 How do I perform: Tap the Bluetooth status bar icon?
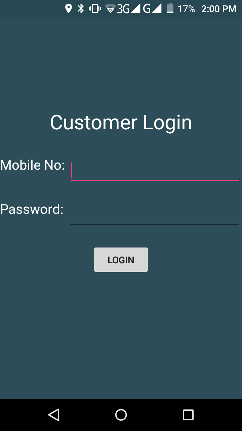81,9
